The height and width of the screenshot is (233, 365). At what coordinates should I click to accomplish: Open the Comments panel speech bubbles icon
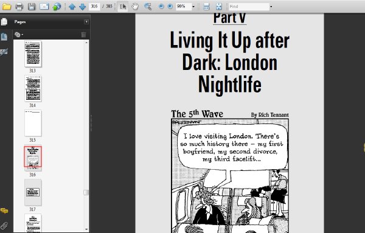(x=4, y=210)
